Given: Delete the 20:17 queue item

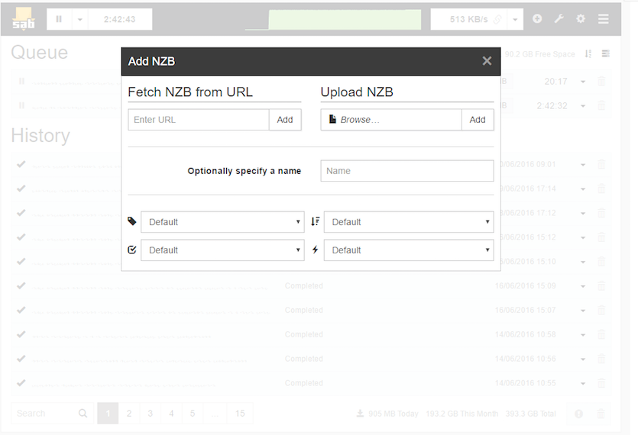Looking at the screenshot, I should tap(601, 82).
